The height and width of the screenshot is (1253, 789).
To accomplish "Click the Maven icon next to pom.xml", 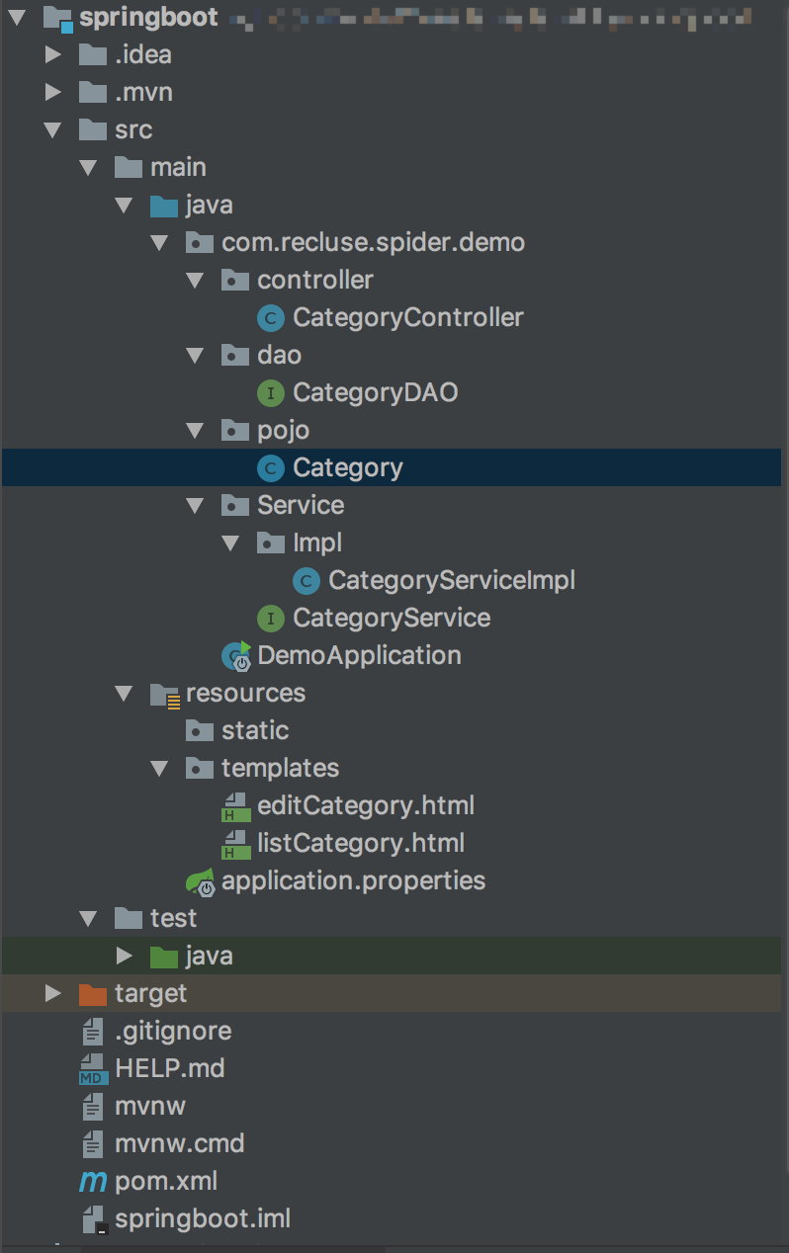I will click(92, 1180).
